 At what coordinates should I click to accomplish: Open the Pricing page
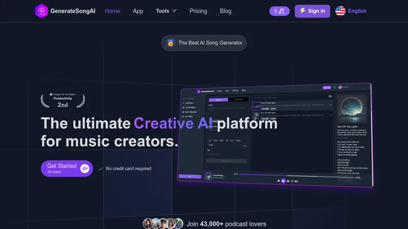pyautogui.click(x=198, y=11)
